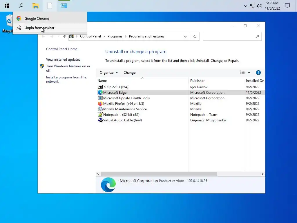Select Google Chrome in the jump list
The image size is (297, 223).
(x=50, y=18)
